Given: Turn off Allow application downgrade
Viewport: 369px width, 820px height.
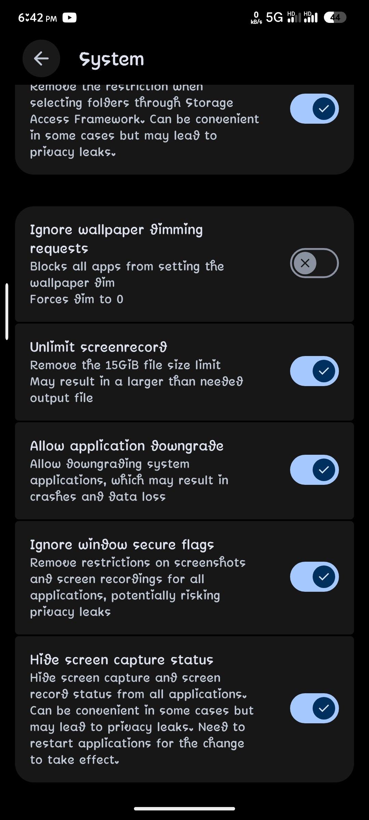Looking at the screenshot, I should [x=314, y=470].
